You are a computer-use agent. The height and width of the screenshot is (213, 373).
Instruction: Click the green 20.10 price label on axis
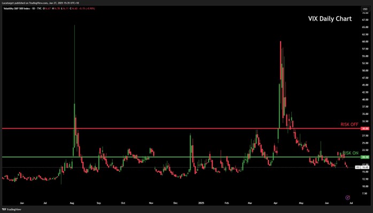pyautogui.click(x=365, y=157)
